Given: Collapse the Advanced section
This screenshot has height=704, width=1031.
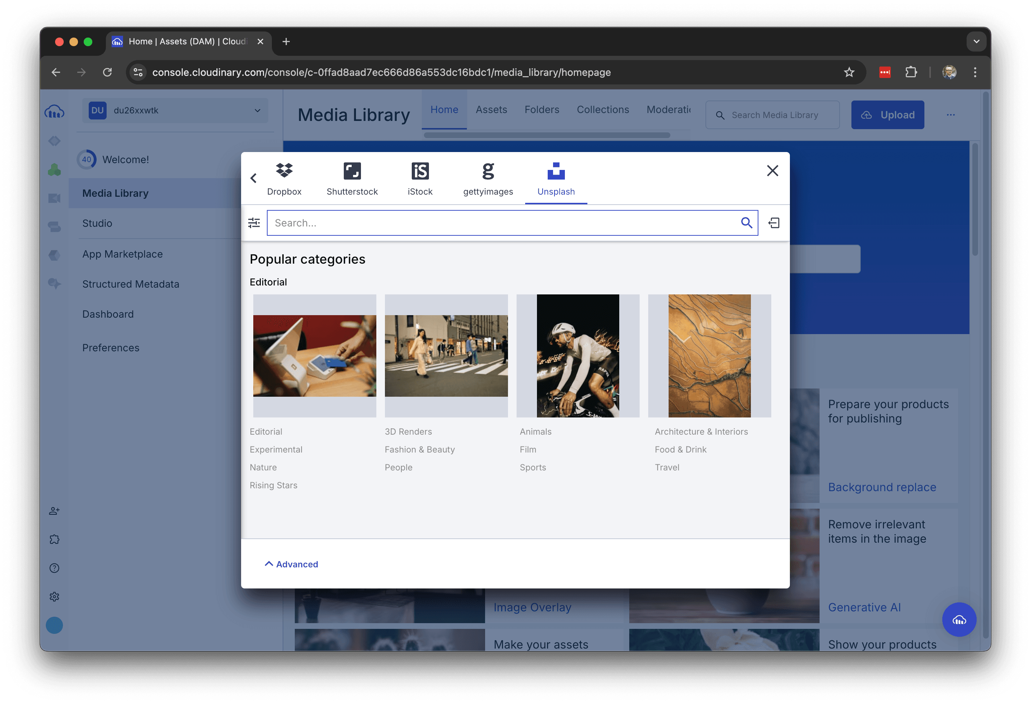Looking at the screenshot, I should [291, 564].
